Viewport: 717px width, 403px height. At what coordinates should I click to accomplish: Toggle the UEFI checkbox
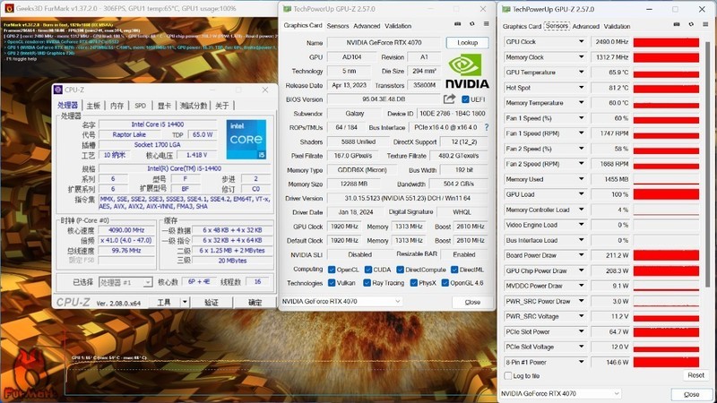[x=465, y=99]
